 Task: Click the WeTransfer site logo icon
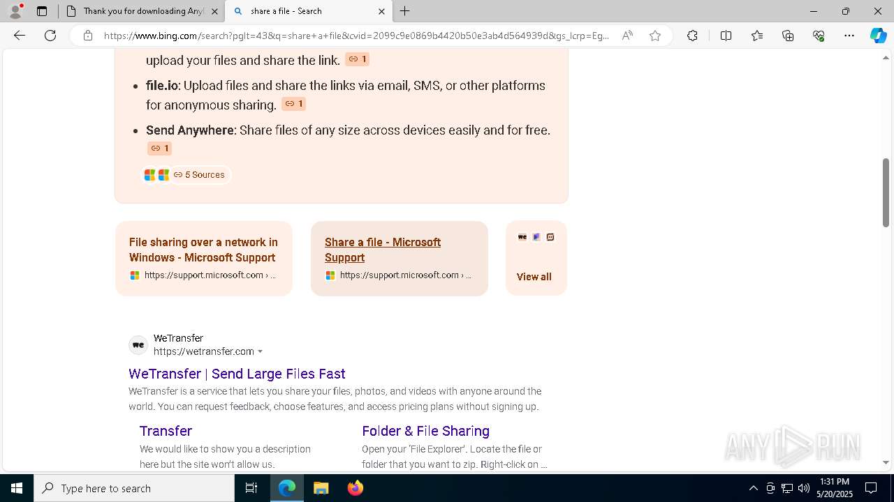[x=138, y=345]
